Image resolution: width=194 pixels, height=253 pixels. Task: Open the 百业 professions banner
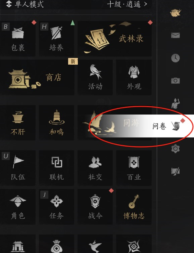click(134, 168)
